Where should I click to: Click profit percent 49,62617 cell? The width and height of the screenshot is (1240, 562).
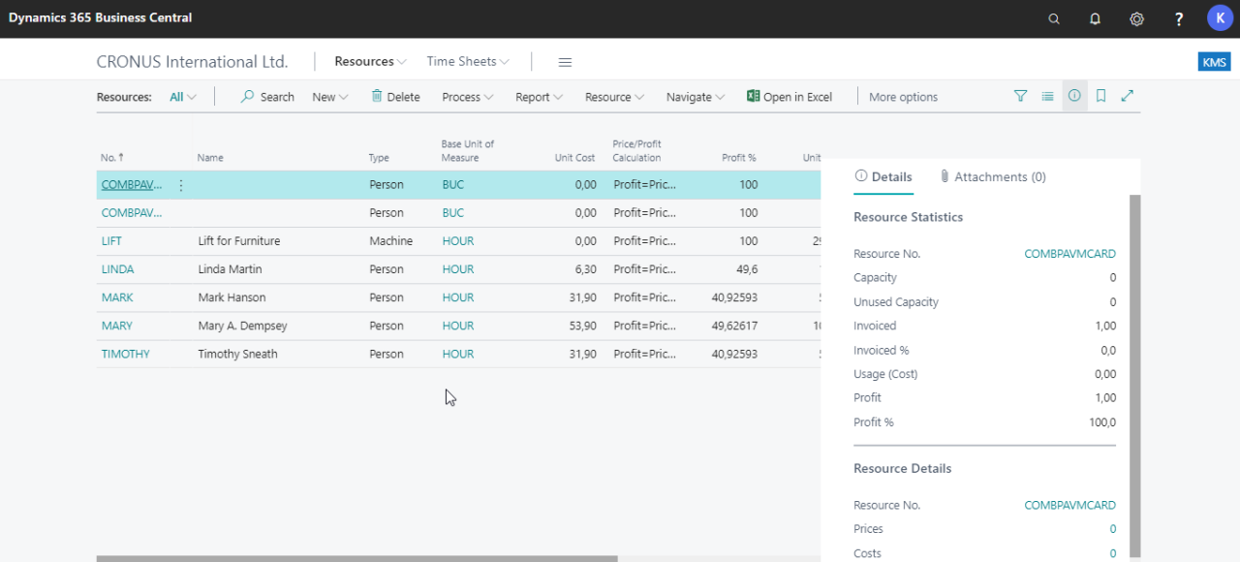734,326
